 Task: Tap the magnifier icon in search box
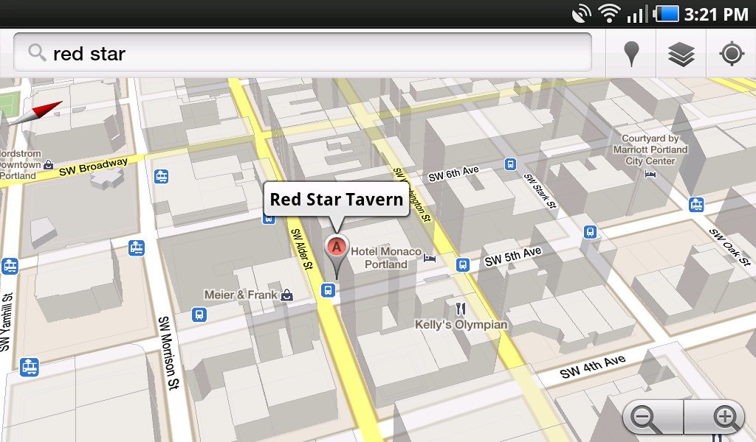pyautogui.click(x=37, y=52)
